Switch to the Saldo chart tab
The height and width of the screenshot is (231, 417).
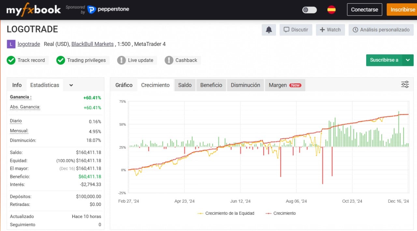pyautogui.click(x=185, y=85)
